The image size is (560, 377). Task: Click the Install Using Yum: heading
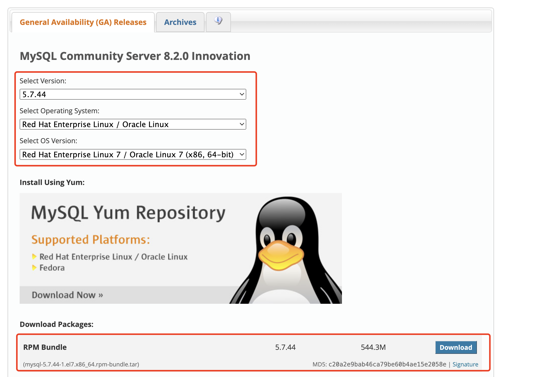click(x=52, y=182)
